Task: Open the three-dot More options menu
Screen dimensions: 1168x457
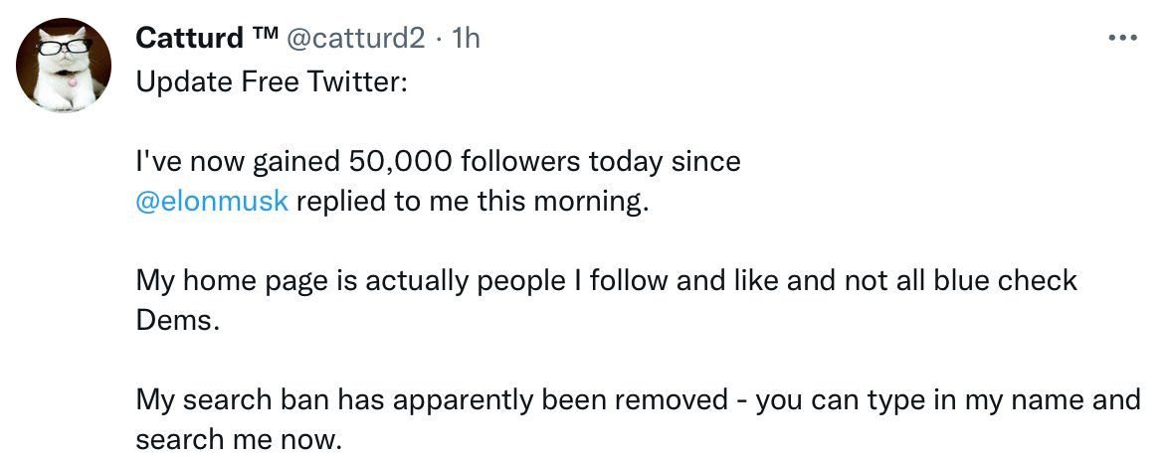Action: [x=1122, y=39]
